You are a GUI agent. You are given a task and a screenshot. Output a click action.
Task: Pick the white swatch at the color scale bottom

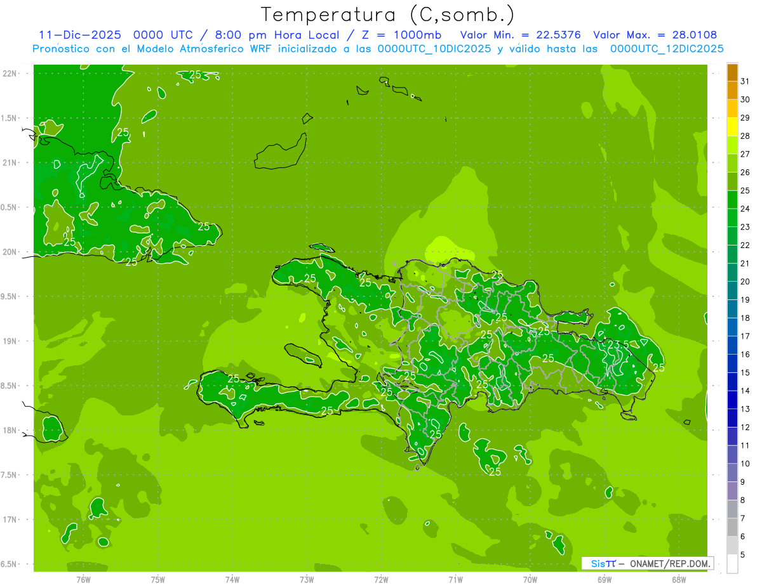point(732,563)
